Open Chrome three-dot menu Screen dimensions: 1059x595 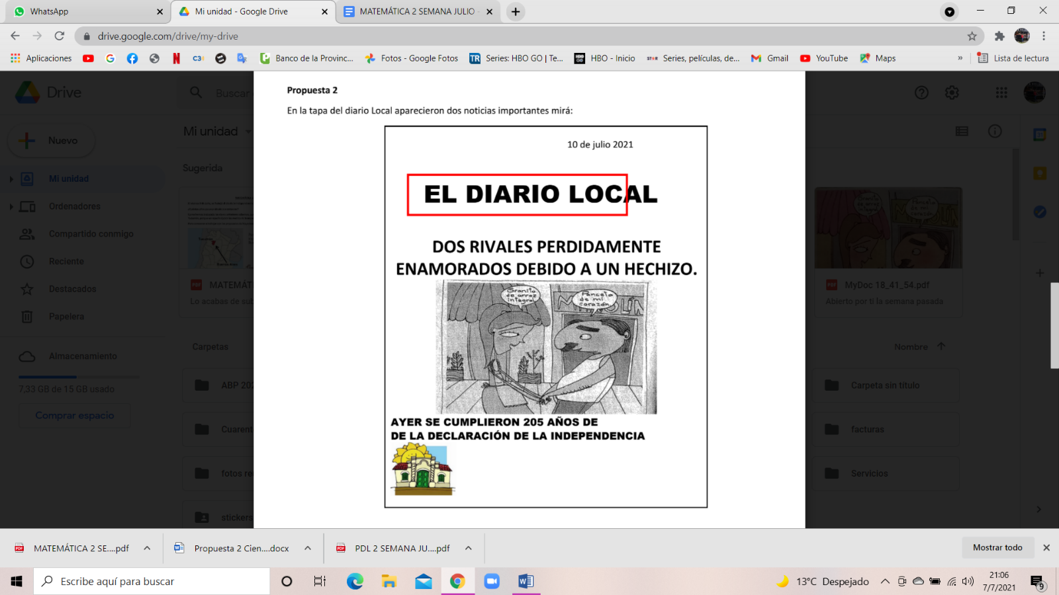[x=1044, y=36]
